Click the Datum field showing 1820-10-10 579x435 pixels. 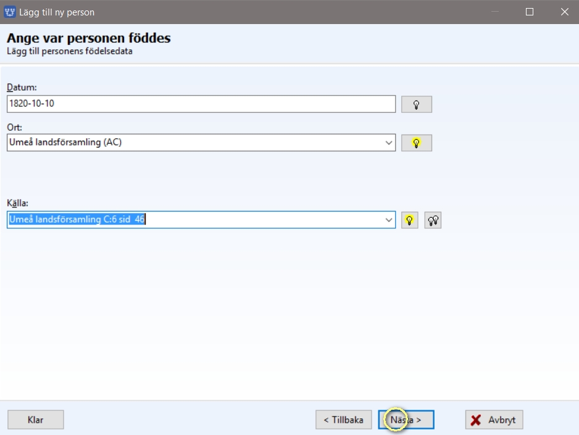(x=201, y=104)
